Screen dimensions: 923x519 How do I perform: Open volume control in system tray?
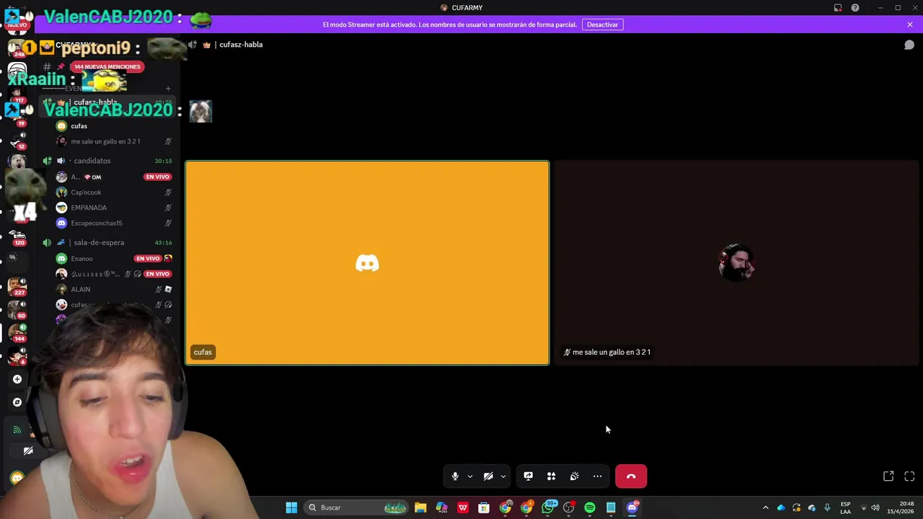click(x=875, y=507)
